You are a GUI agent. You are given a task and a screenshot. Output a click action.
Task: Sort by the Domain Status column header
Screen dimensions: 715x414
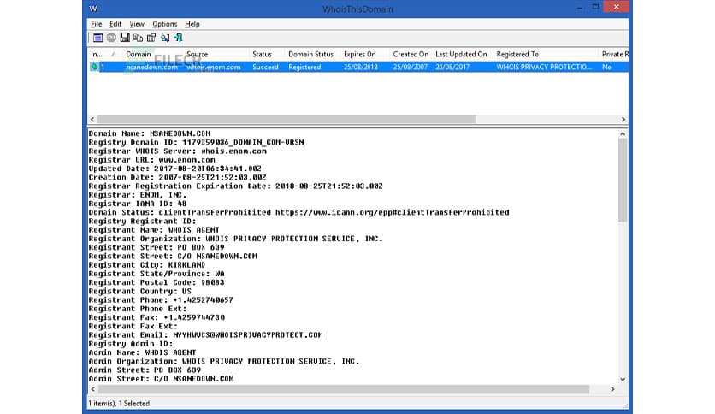(311, 54)
